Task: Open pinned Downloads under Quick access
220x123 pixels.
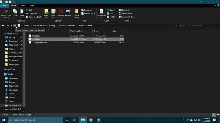Action: pos(13,41)
